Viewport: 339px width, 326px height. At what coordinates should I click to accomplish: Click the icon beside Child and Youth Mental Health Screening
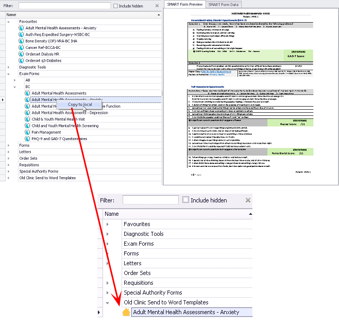click(27, 126)
